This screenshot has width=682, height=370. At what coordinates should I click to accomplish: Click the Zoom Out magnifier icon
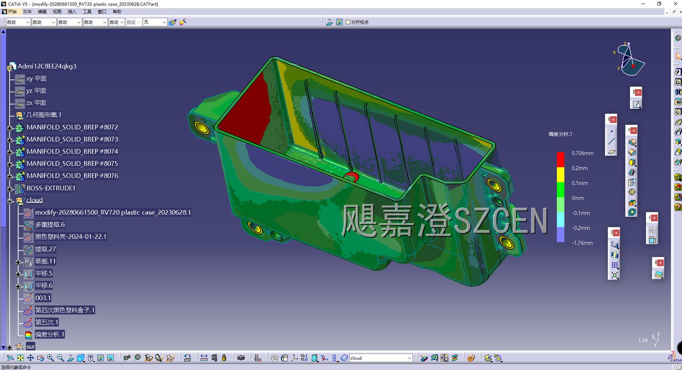point(60,358)
